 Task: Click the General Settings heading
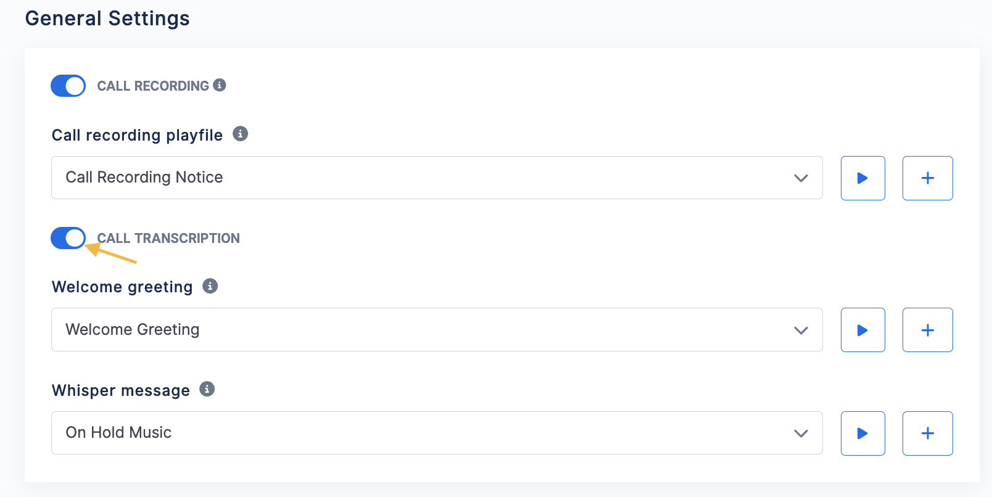107,18
